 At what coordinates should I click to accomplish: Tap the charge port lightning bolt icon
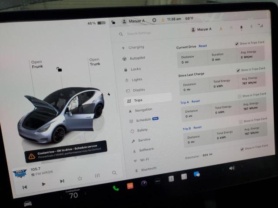point(109,94)
